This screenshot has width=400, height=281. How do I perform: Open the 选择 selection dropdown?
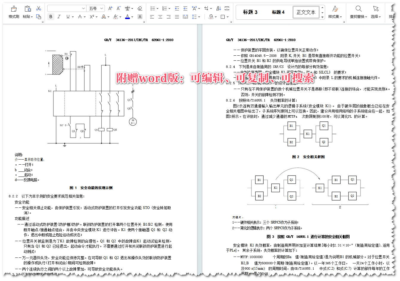pos(375,12)
